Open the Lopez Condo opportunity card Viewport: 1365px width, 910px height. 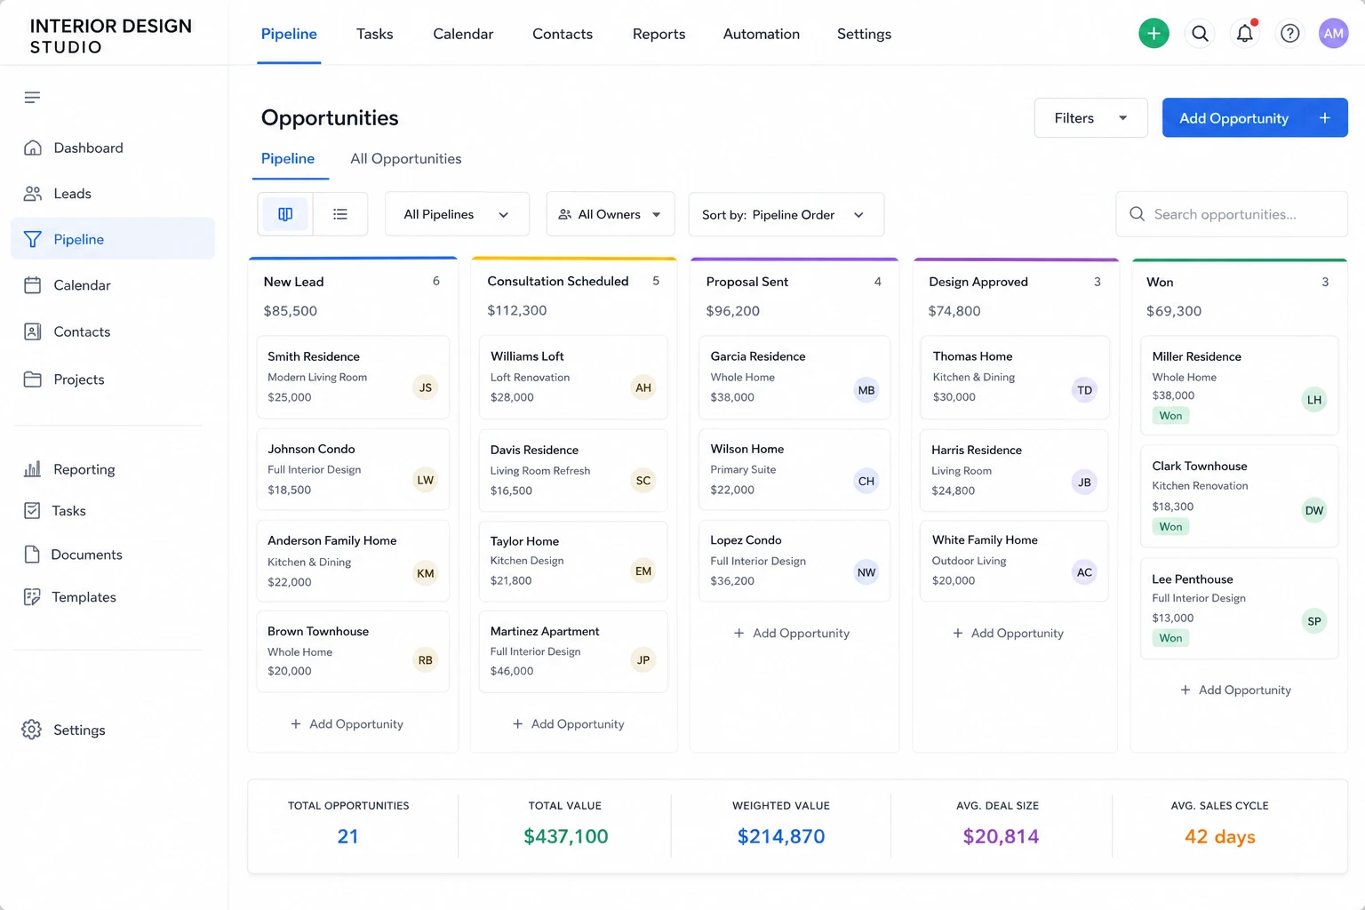click(x=794, y=561)
